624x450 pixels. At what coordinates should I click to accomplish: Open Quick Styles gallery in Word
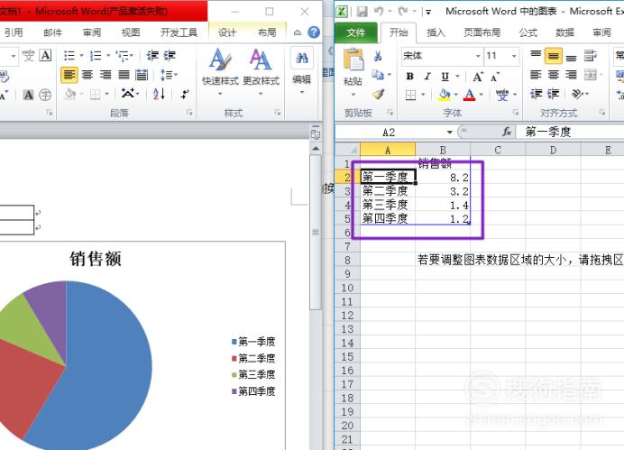[220, 71]
